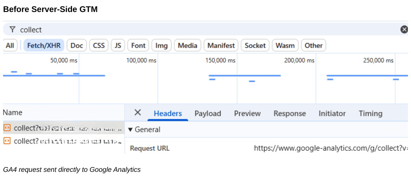This screenshot has height=178, width=411.
Task: Toggle the Media filter
Action: click(188, 46)
